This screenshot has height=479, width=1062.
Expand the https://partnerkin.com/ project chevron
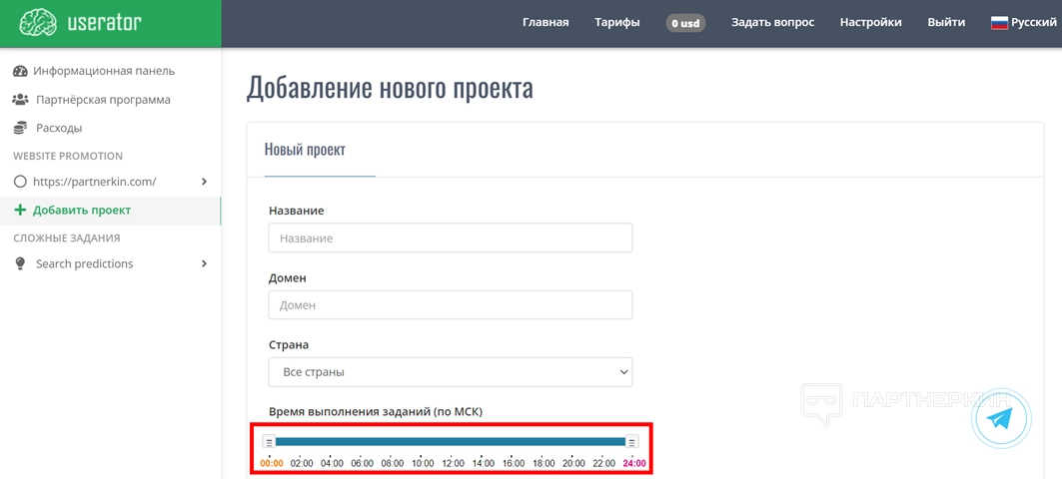[205, 182]
